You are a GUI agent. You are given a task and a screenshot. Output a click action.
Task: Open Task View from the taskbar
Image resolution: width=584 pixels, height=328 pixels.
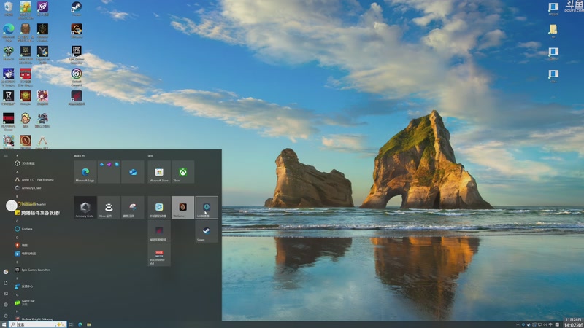click(x=71, y=324)
